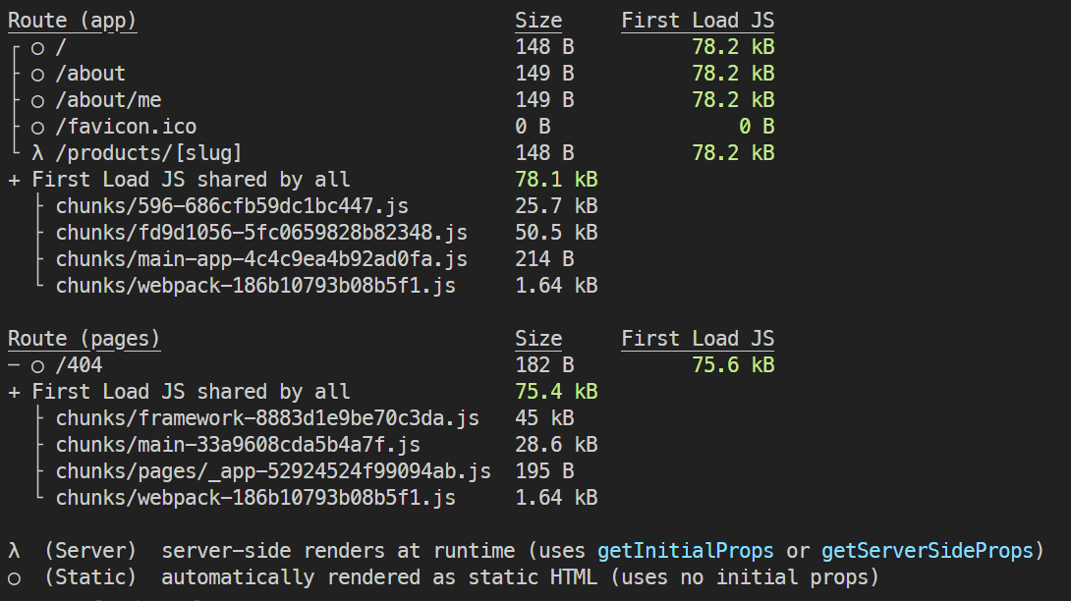Click the circle icon next to /404
This screenshot has height=601, width=1071.
(x=37, y=366)
